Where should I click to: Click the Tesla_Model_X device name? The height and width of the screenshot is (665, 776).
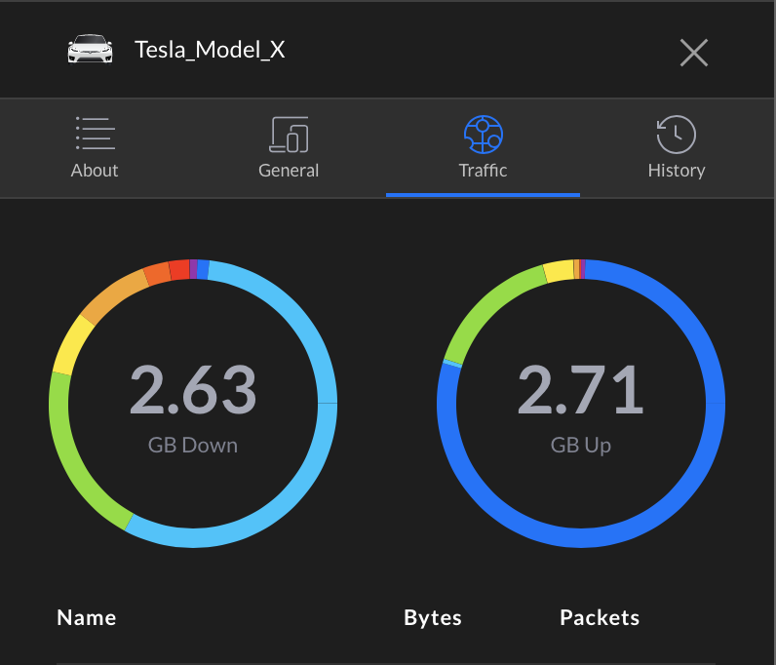point(210,50)
